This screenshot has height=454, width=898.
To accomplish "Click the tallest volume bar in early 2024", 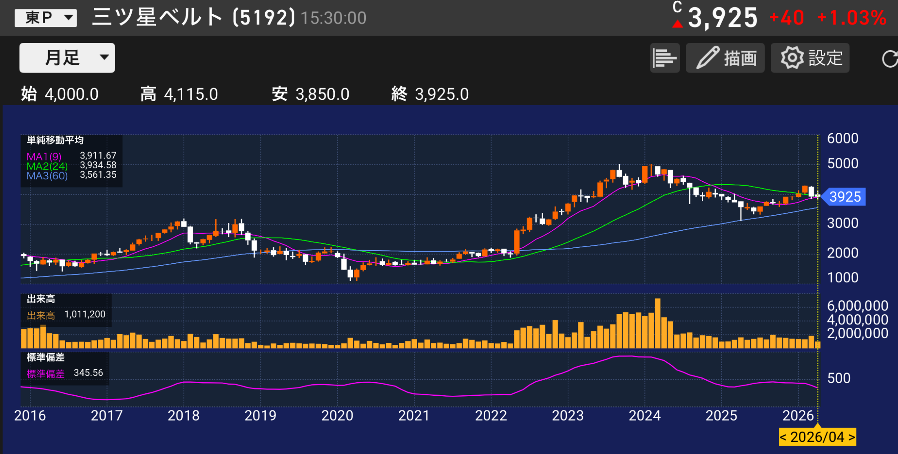I will point(657,323).
